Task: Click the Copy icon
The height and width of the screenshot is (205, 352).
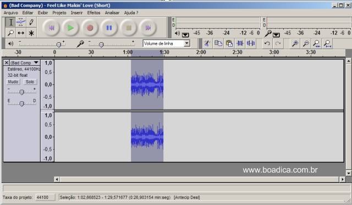Action: [x=218, y=43]
